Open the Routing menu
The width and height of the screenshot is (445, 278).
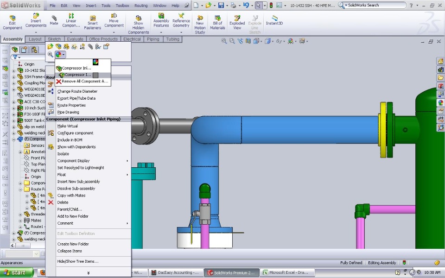(x=141, y=6)
